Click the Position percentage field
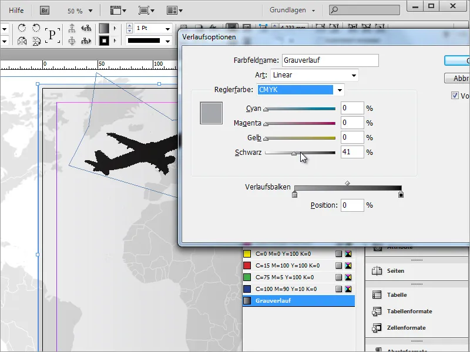Screen dimensions: 470x352 point(352,205)
